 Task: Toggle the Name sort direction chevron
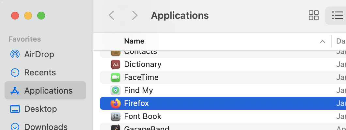tap(322, 41)
